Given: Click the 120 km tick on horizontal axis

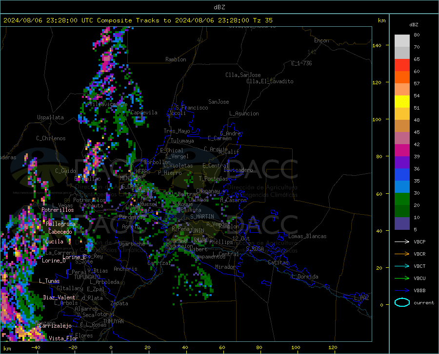Looking at the screenshot, I should (333, 348).
